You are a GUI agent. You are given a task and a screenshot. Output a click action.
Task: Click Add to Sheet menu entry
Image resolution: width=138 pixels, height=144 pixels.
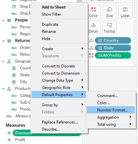pos(54,7)
